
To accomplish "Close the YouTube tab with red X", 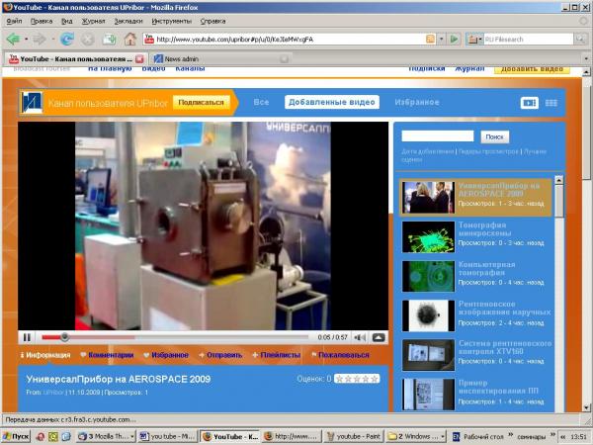I will coord(139,59).
